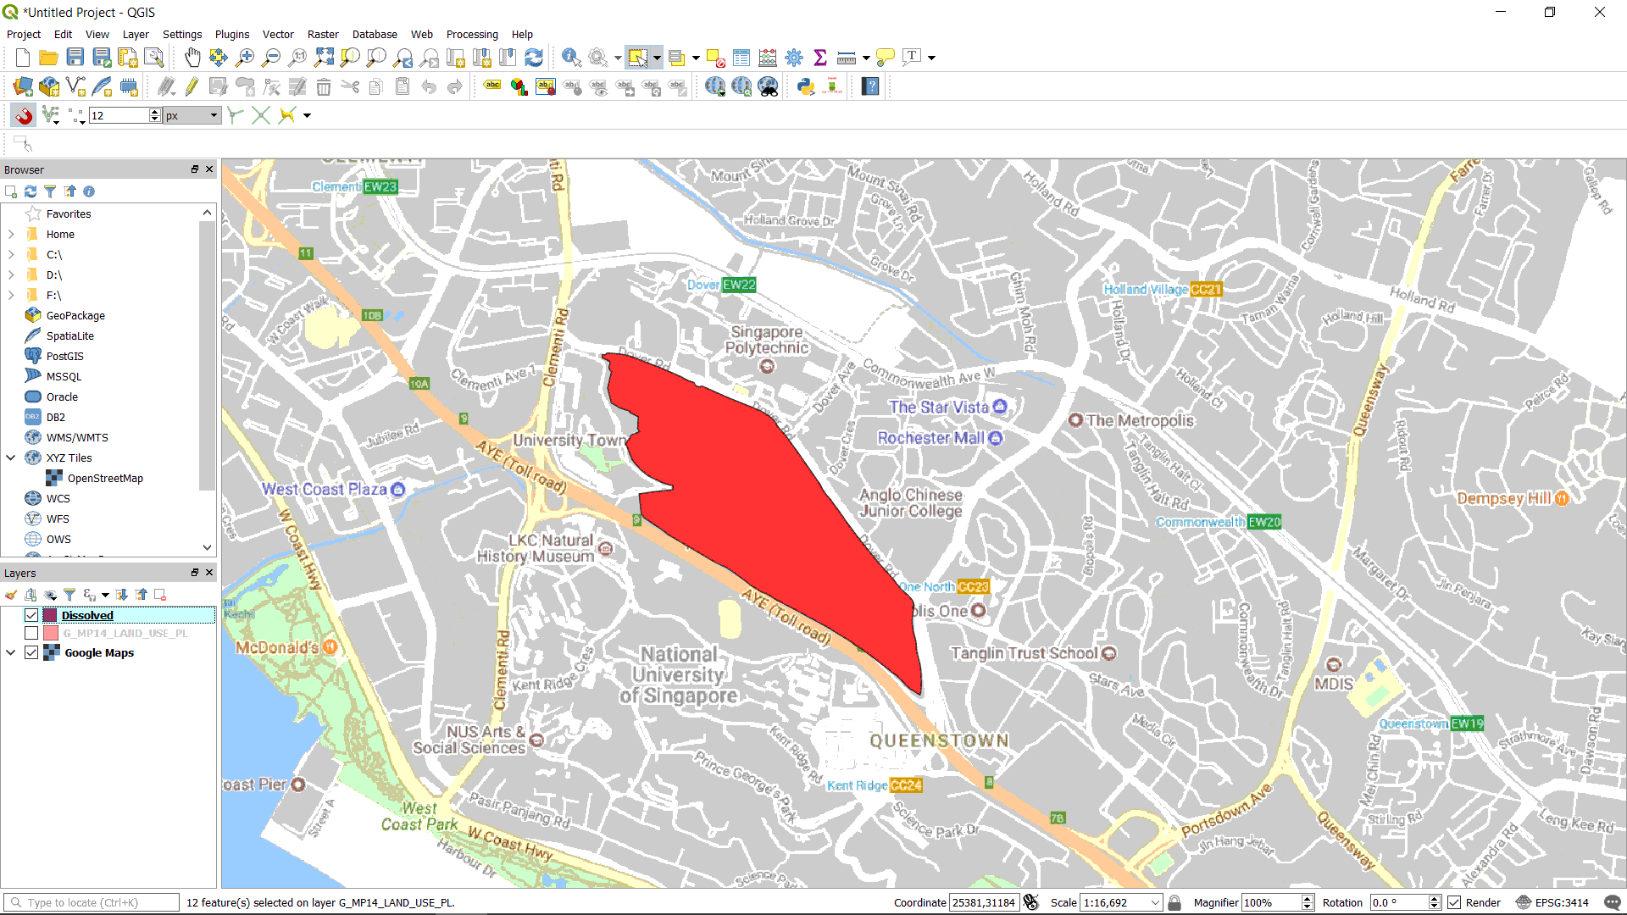Click the Python Console icon
Screen dimensions: 1627x915
(806, 86)
